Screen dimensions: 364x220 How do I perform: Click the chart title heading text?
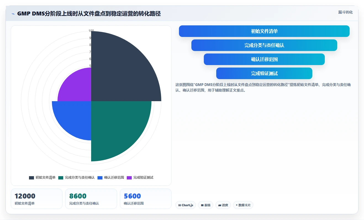(89, 14)
